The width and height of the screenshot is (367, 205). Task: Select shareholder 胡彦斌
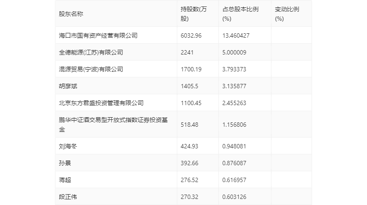[68, 86]
